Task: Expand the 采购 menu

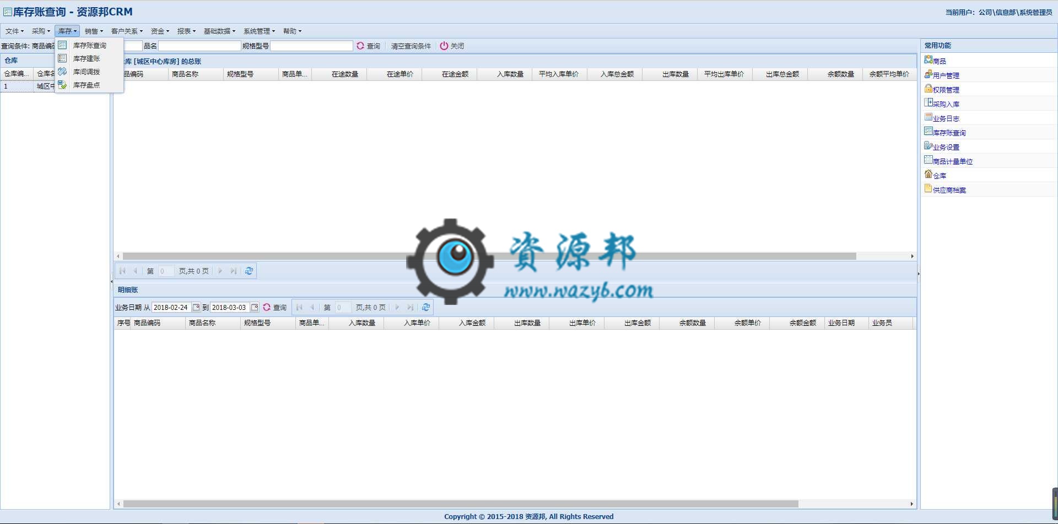Action: (x=41, y=31)
